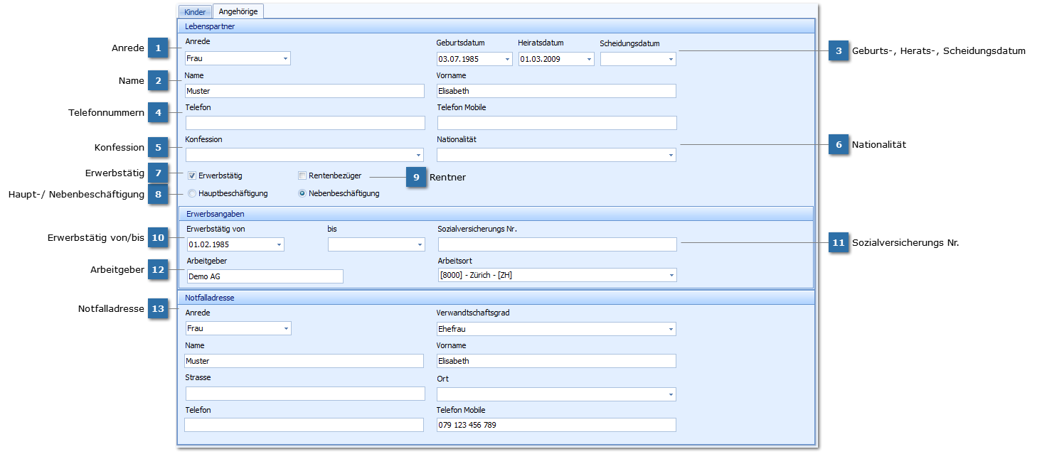Switch to the Kinder tab
Image resolution: width=1037 pixels, height=454 pixels.
195,11
